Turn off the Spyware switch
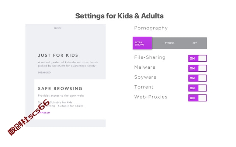The width and height of the screenshot is (236, 147). coord(198,78)
